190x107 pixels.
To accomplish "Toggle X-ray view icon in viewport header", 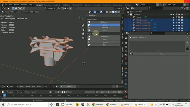I will (107, 12).
